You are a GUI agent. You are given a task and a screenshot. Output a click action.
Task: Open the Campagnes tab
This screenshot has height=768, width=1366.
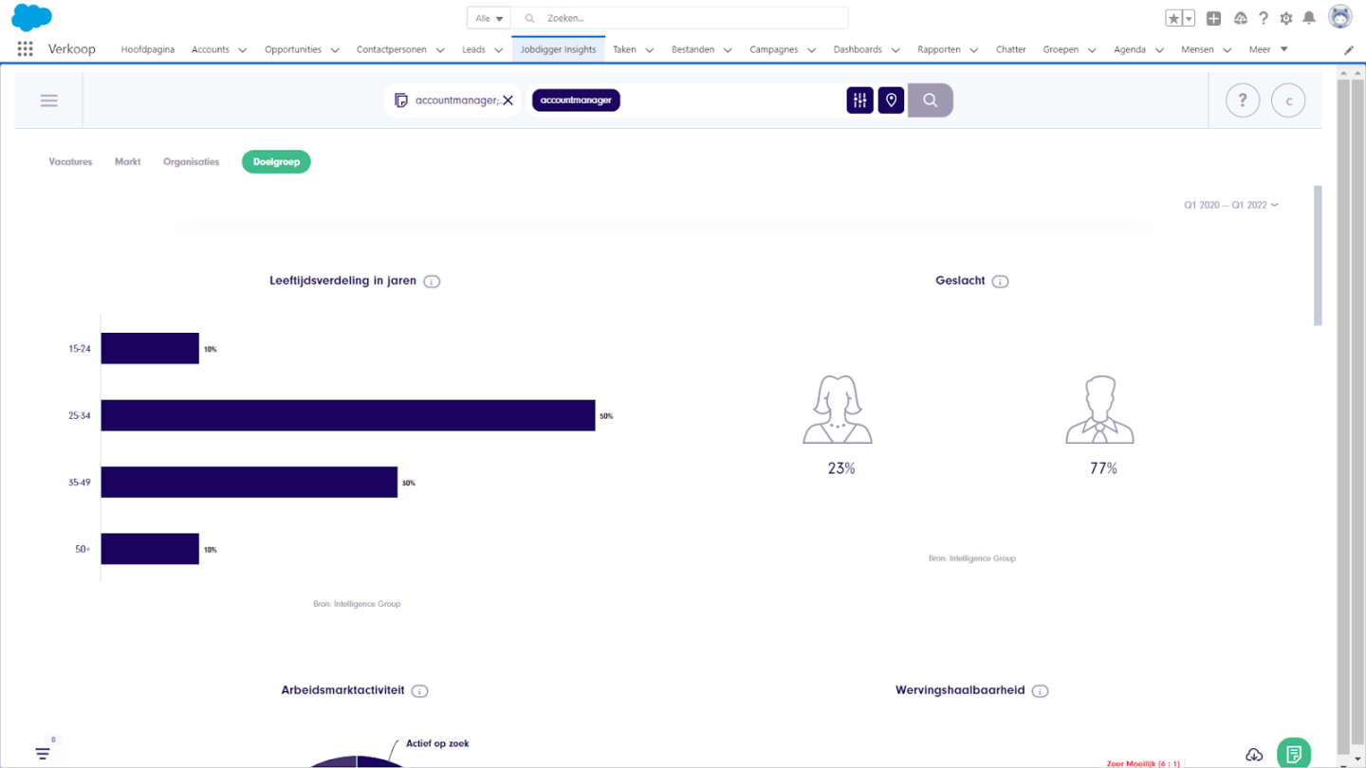774,49
